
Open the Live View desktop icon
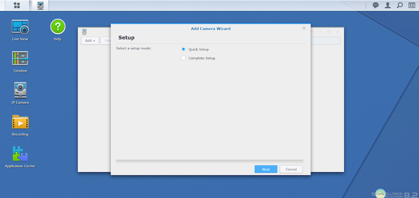(x=20, y=28)
